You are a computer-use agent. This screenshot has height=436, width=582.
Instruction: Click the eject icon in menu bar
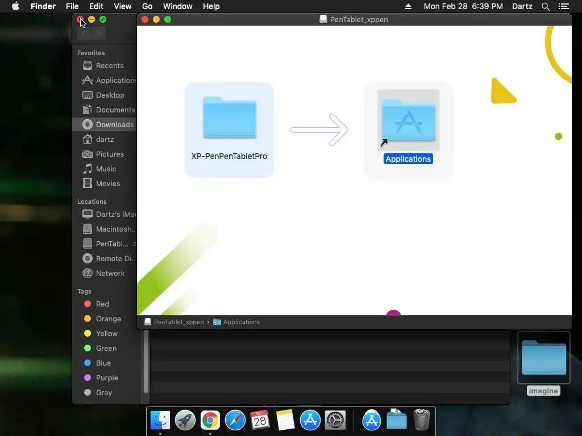tap(408, 6)
